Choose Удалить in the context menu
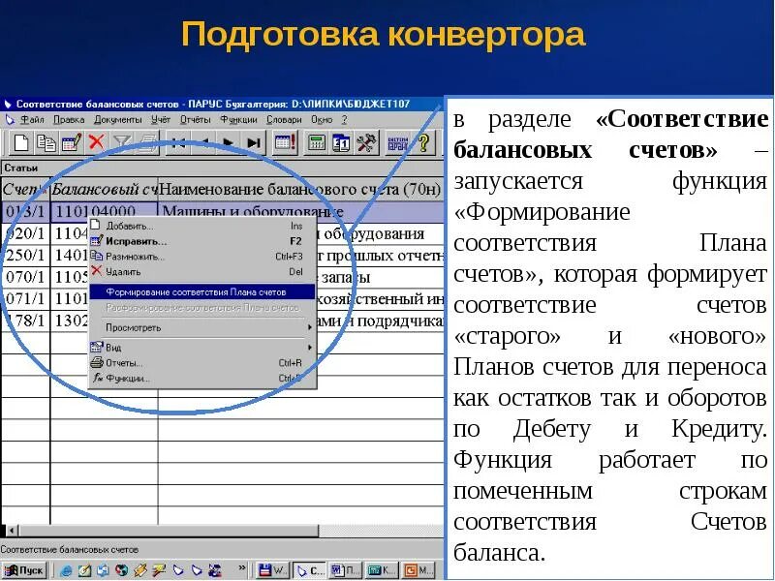 [x=201, y=272]
